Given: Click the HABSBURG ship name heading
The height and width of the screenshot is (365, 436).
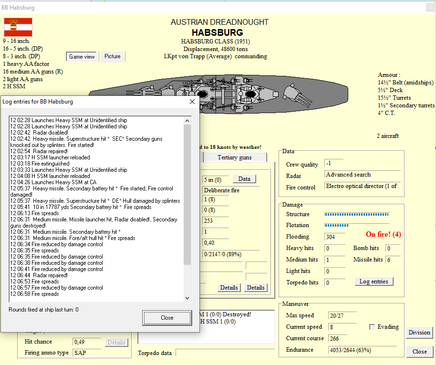Looking at the screenshot, I should [218, 32].
